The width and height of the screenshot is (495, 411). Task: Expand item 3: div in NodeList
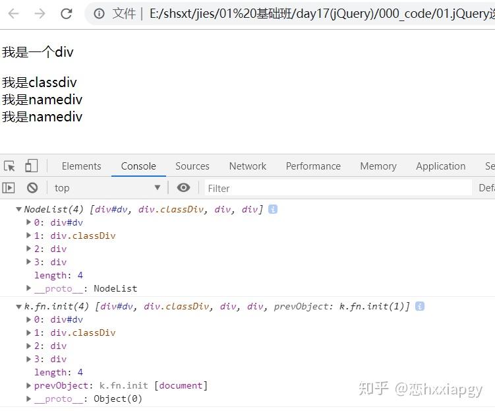28,262
